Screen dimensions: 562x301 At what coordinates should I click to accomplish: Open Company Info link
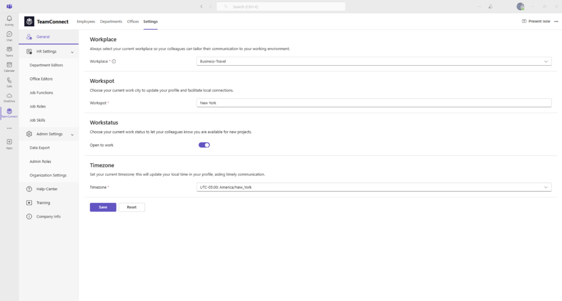coord(49,217)
